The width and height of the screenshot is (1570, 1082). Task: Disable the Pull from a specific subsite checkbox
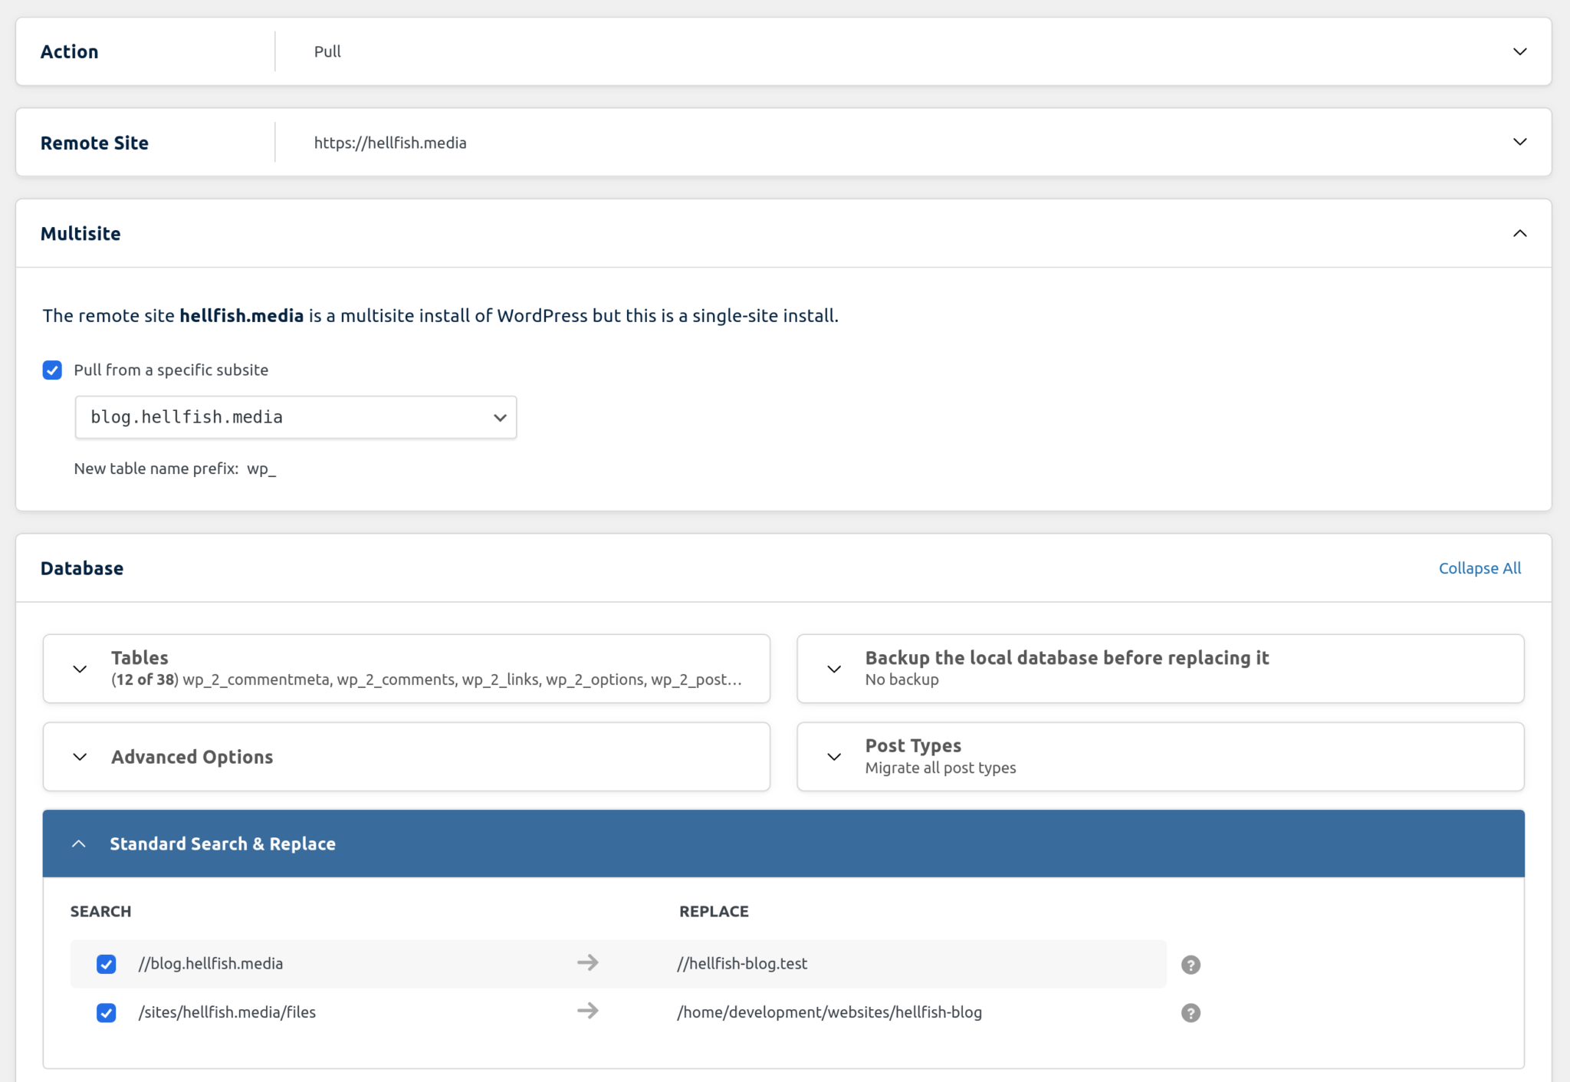[52, 370]
